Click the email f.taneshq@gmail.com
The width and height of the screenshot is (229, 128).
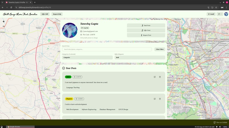pyautogui.click(x=90, y=31)
